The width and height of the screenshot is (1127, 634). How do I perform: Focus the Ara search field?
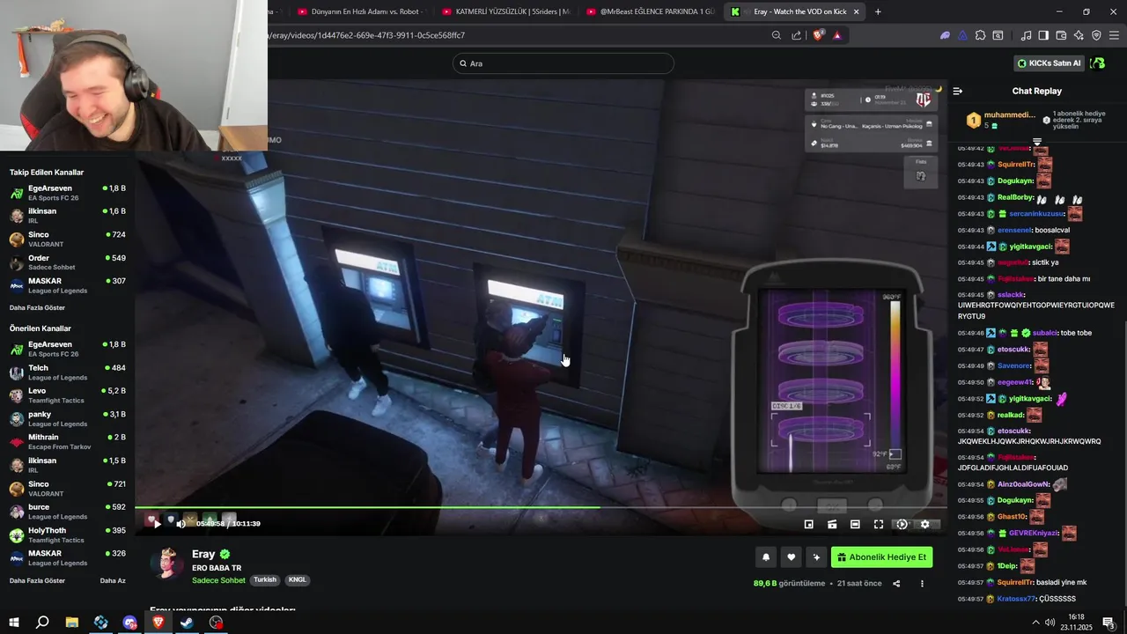point(563,63)
